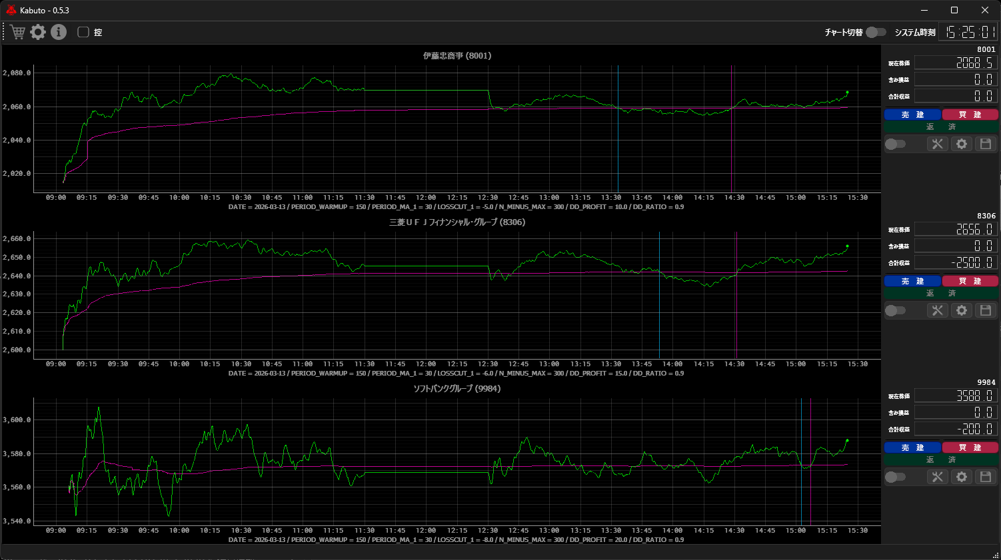Click 返済 repay button for 8001
This screenshot has height=560, width=1001.
(941, 127)
